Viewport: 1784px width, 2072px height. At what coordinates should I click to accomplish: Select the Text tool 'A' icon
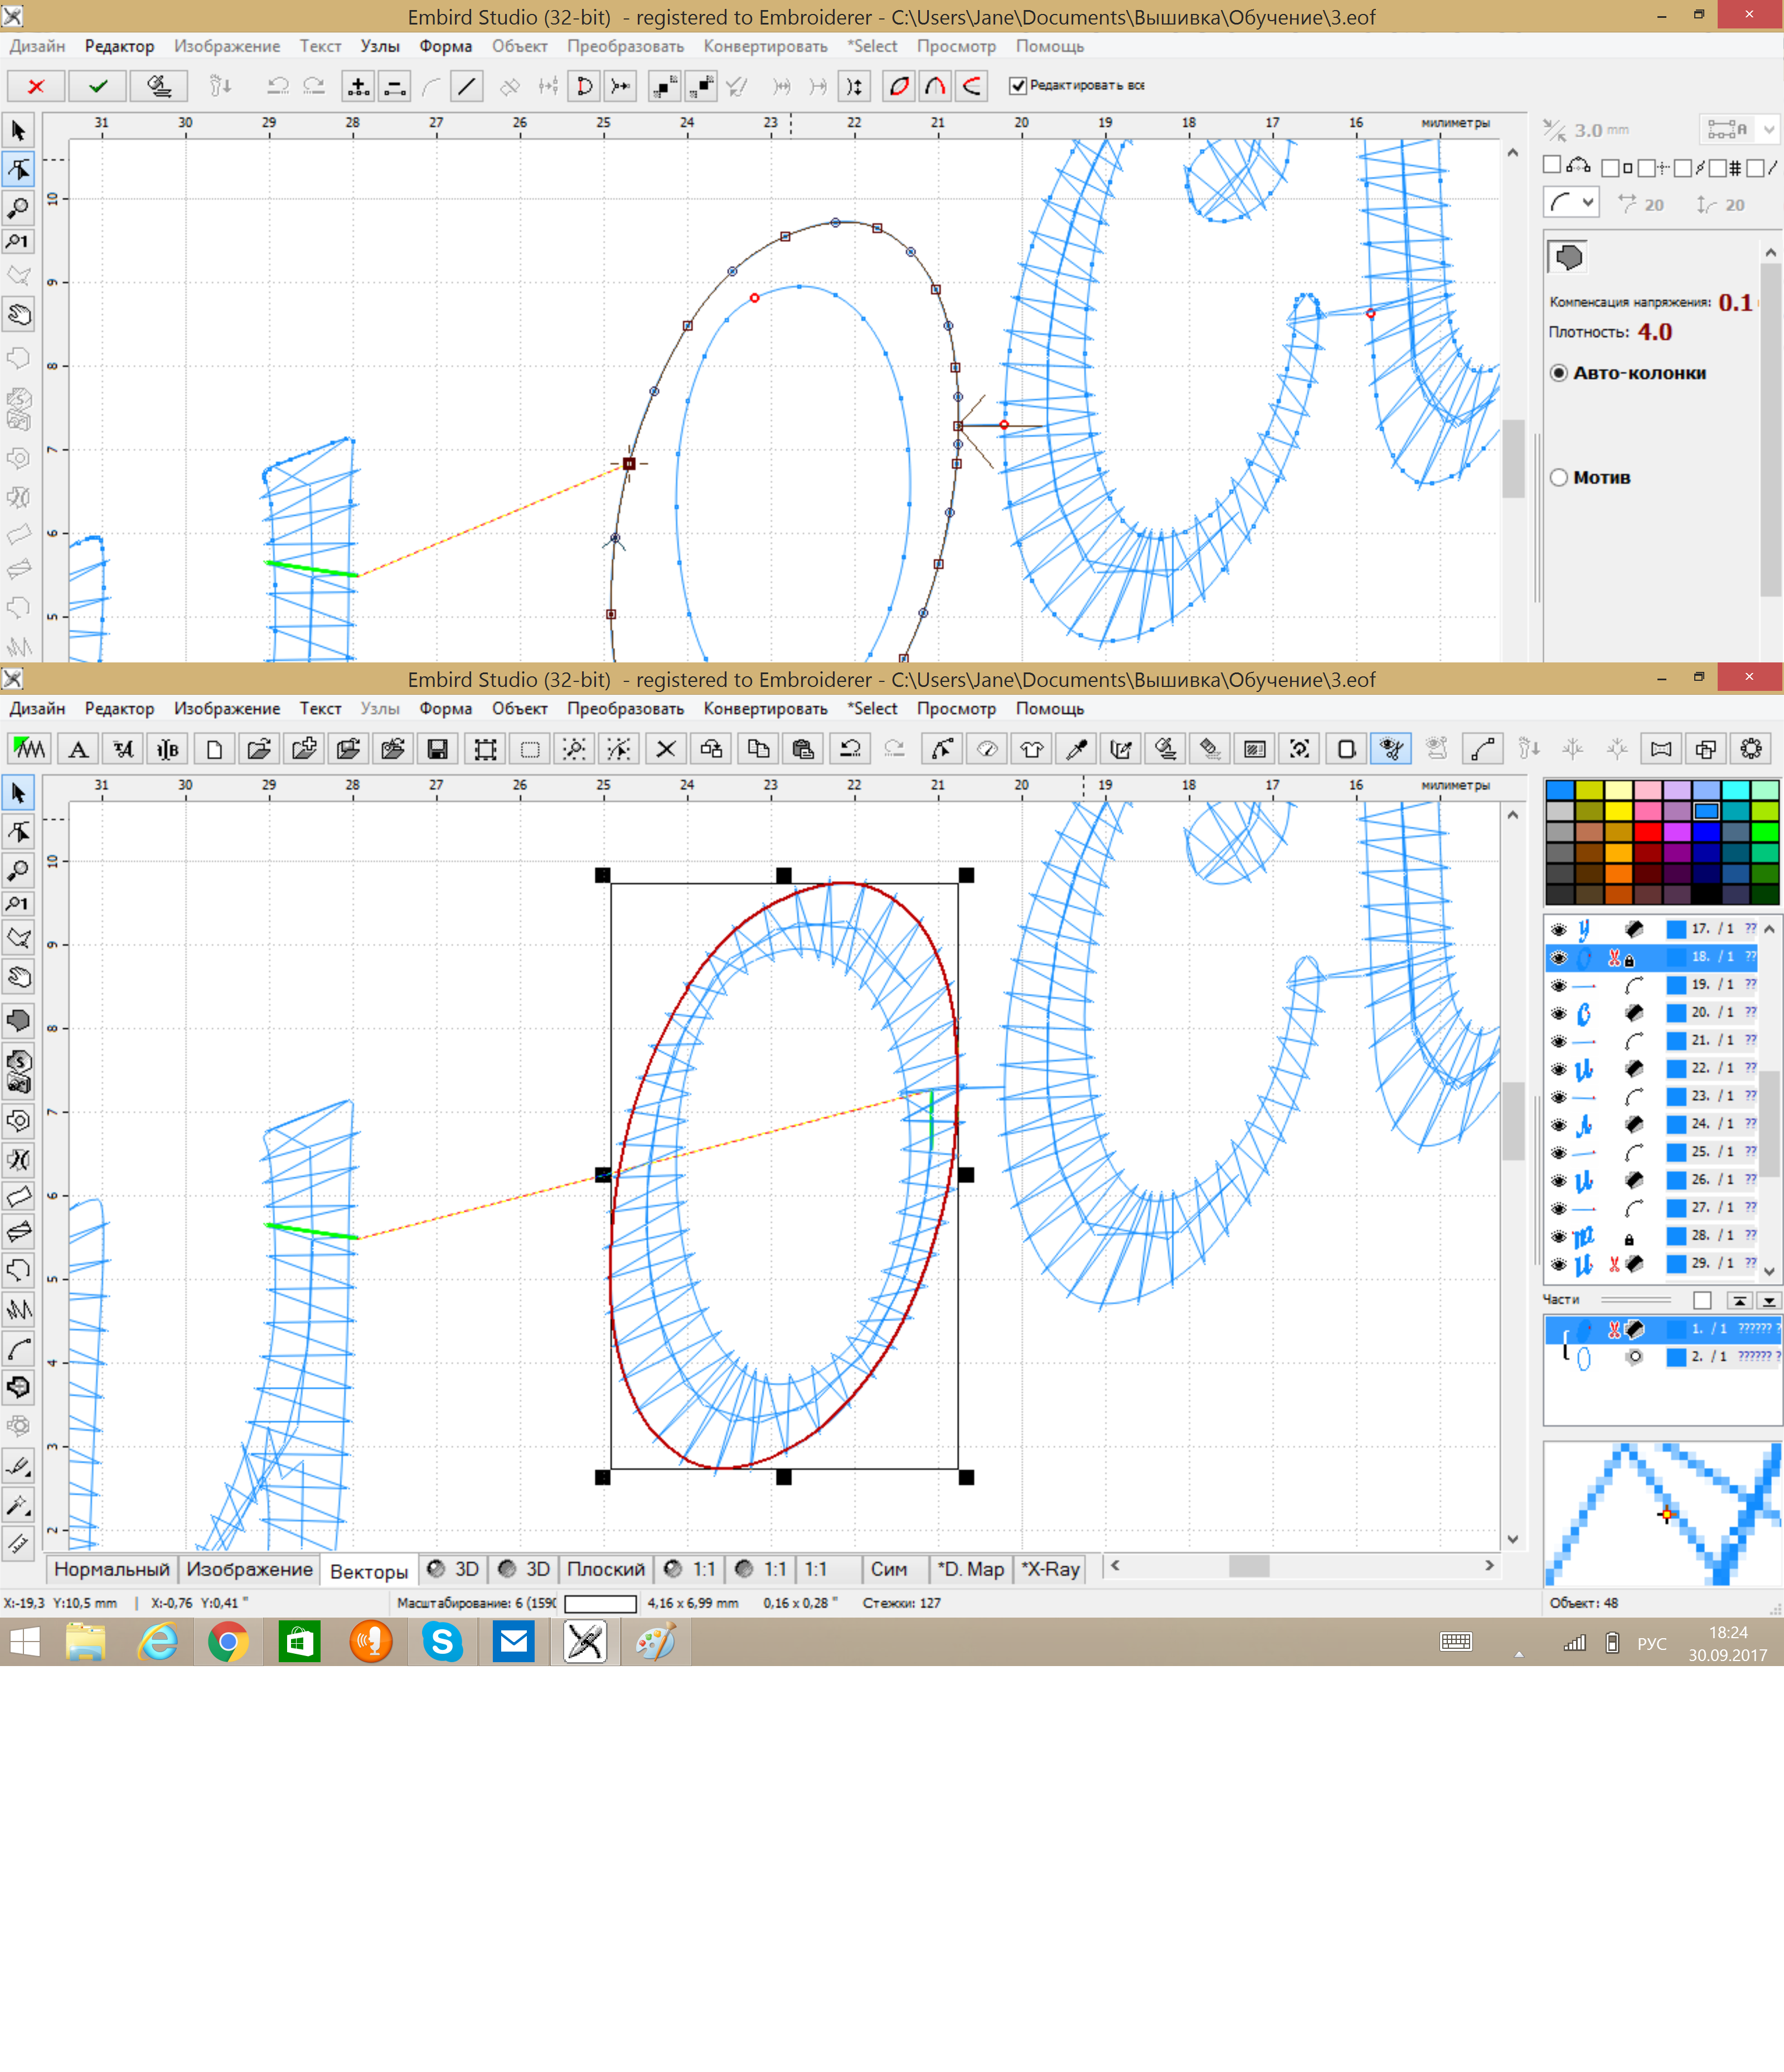coord(78,749)
